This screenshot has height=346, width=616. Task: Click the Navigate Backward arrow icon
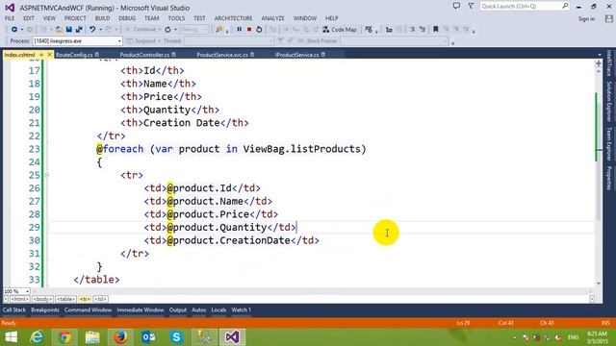pos(14,30)
